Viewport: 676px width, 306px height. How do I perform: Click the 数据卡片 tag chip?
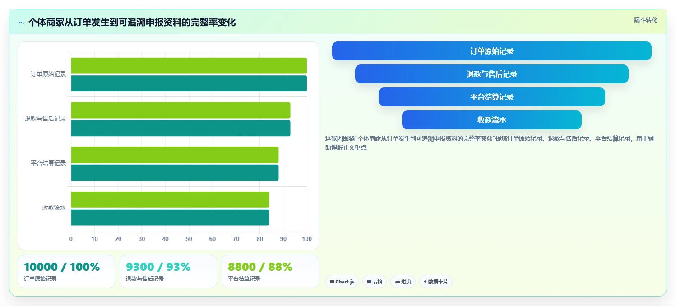436,282
